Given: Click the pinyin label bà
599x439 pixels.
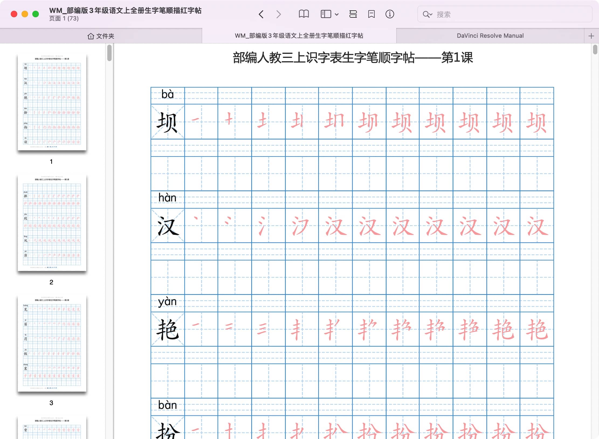Looking at the screenshot, I should tap(167, 95).
